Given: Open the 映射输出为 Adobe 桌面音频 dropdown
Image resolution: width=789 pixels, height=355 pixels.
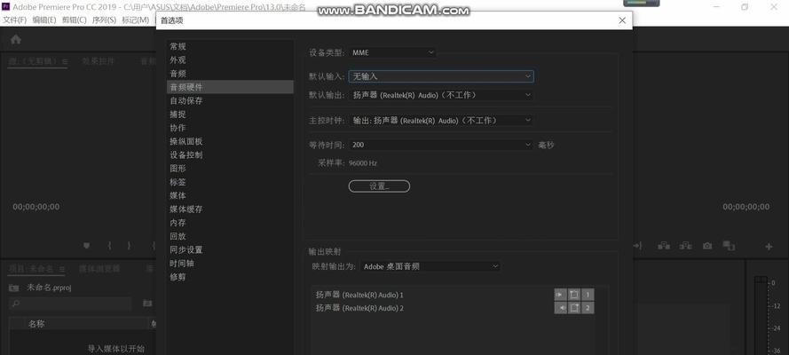Looking at the screenshot, I should click(x=430, y=266).
